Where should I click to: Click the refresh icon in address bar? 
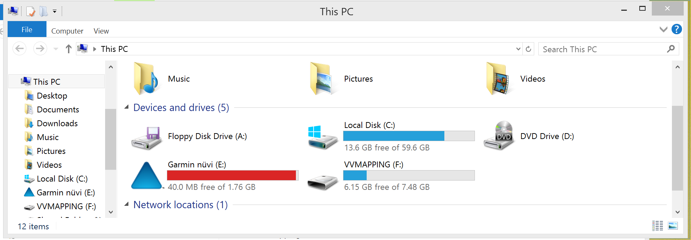coord(528,49)
